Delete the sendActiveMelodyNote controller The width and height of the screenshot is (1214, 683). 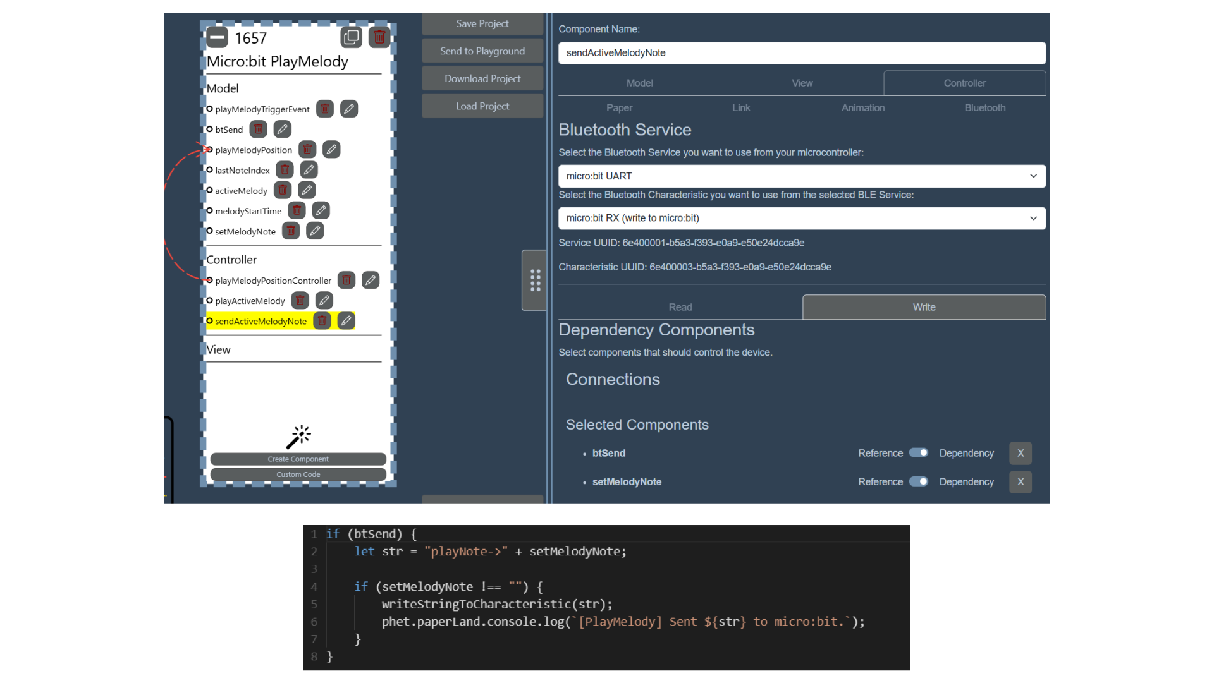[x=322, y=320]
